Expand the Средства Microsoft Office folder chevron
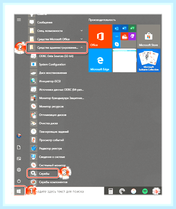This screenshot has height=209, width=176. point(81,39)
